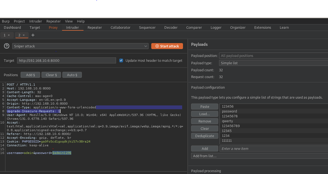
Task: Switch to the Dashboard tab
Action: point(12,27)
